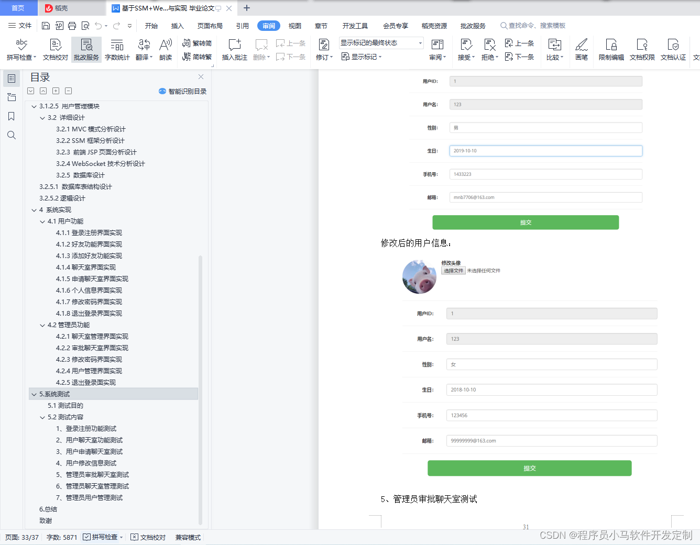Switch to the 视图 ribbon tab
Screen dimensions: 700x545
tap(294, 25)
